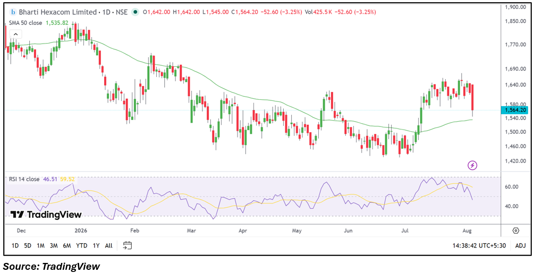Click the current price label 1,564.20
This screenshot has width=534, height=273.
pyautogui.click(x=515, y=110)
